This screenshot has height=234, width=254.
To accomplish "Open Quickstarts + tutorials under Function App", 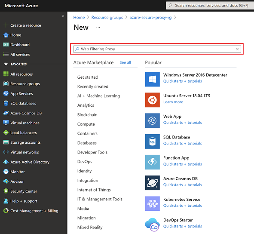I will 182,164.
